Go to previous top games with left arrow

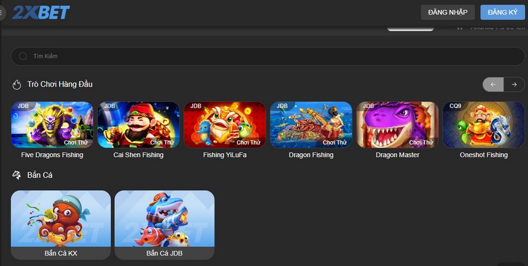[493, 84]
